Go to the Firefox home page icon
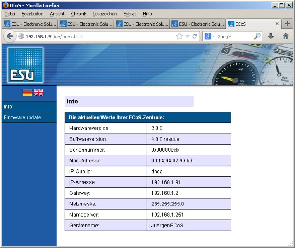This screenshot has height=248, width=295. coord(285,36)
